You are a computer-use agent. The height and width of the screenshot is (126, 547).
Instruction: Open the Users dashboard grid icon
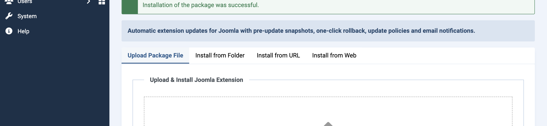click(x=102, y=2)
